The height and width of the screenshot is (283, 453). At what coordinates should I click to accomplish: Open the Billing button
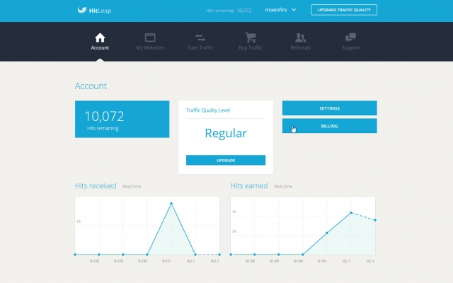click(x=330, y=126)
